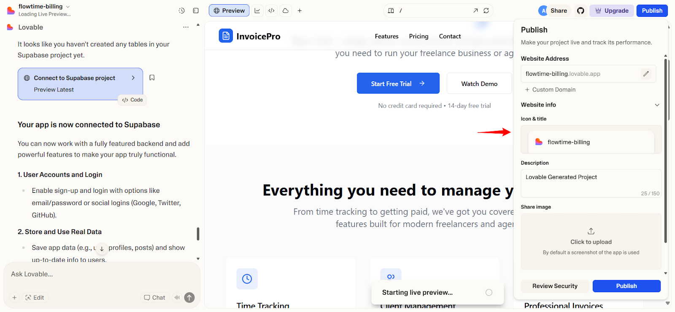Click the Lovable logo top left

11,10
